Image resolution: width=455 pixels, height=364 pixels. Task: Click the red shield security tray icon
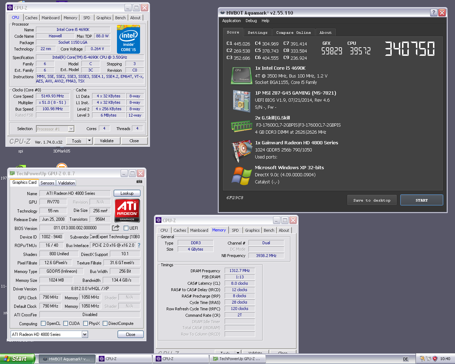(x=434, y=359)
